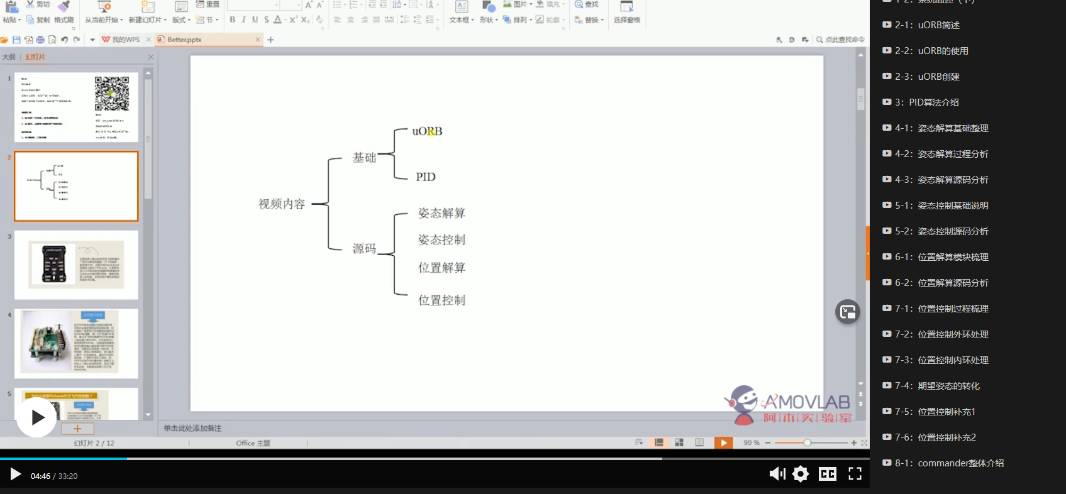Click the Open folder quick-access icon
The image size is (1066, 494).
pos(4,40)
